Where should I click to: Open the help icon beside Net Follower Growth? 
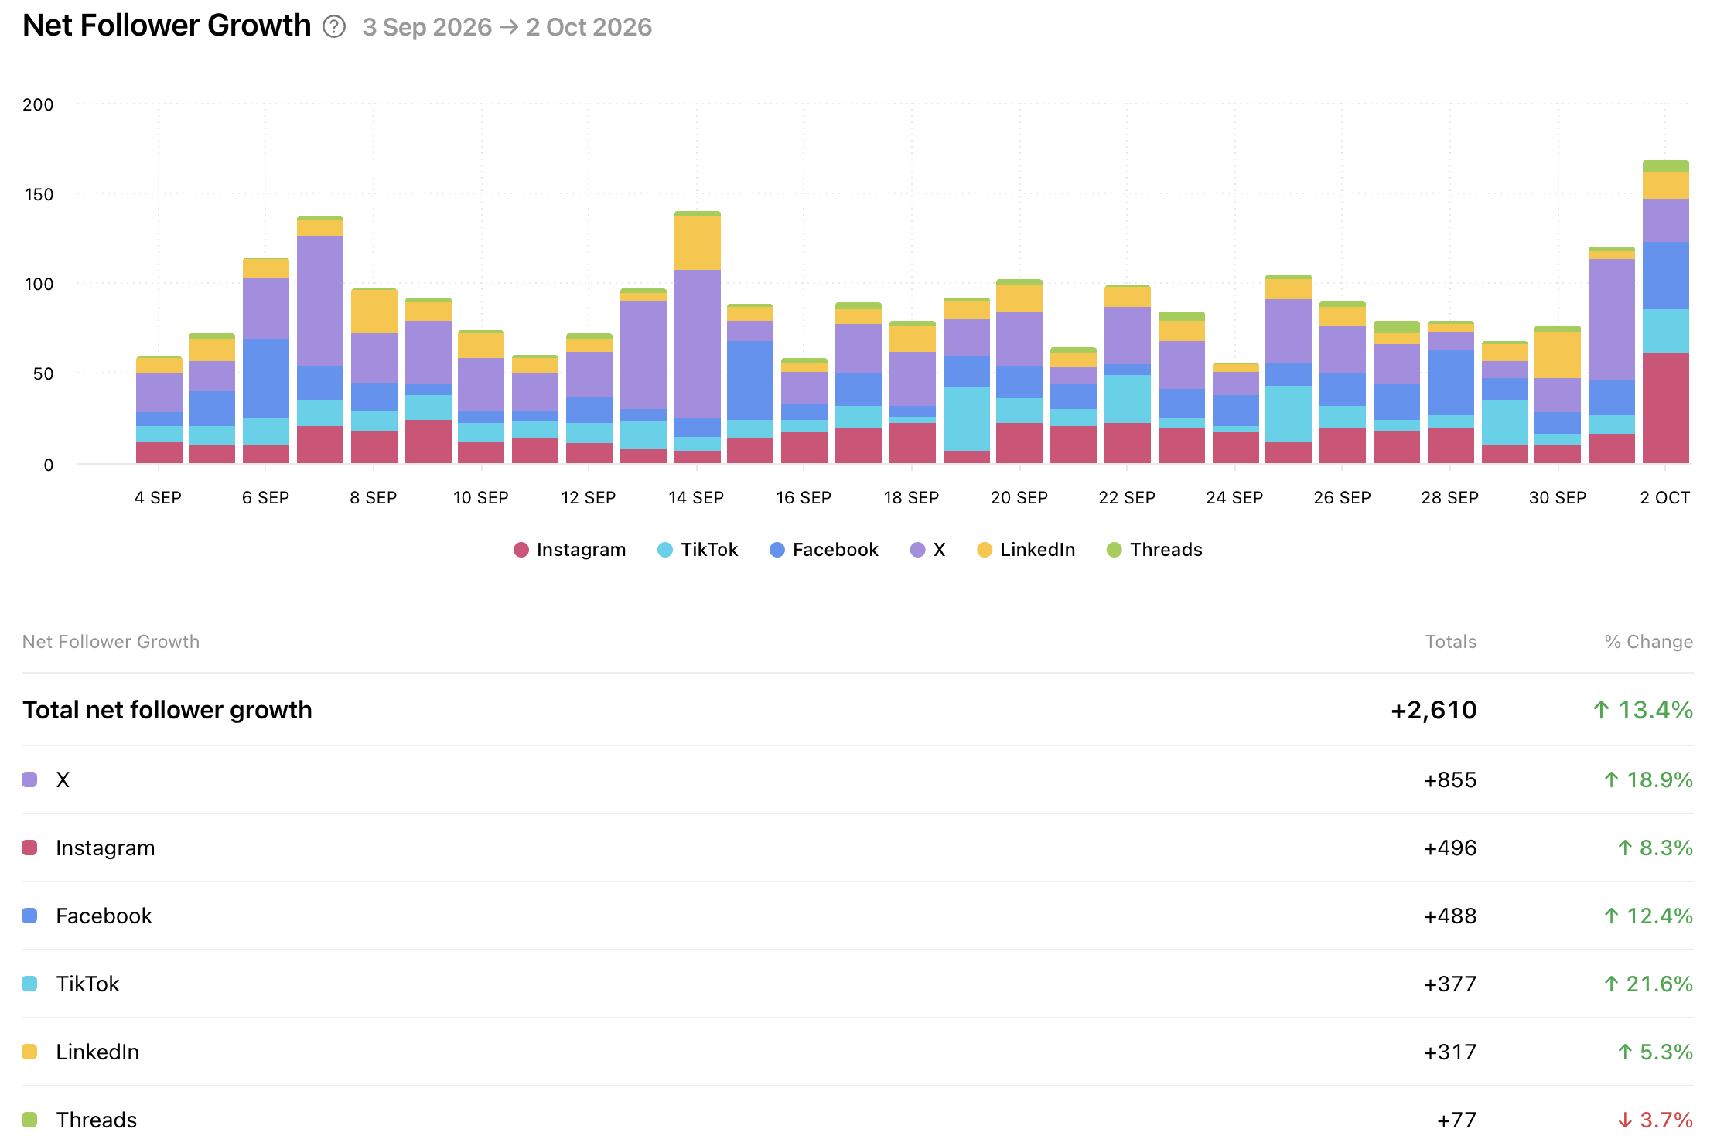pyautogui.click(x=334, y=27)
